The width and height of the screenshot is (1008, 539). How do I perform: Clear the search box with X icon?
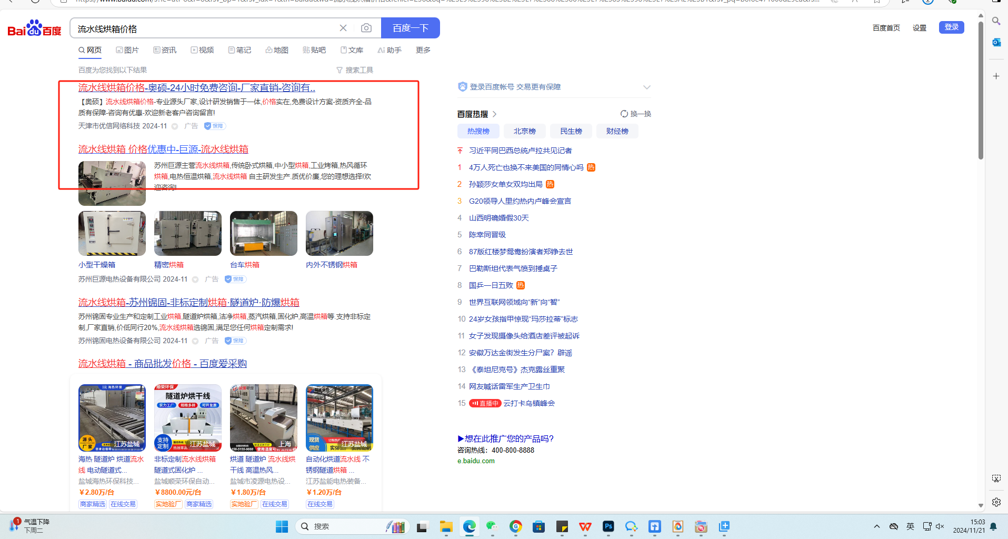tap(343, 28)
